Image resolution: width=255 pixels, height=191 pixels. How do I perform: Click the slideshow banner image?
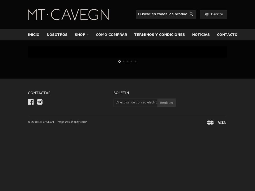click(127, 52)
